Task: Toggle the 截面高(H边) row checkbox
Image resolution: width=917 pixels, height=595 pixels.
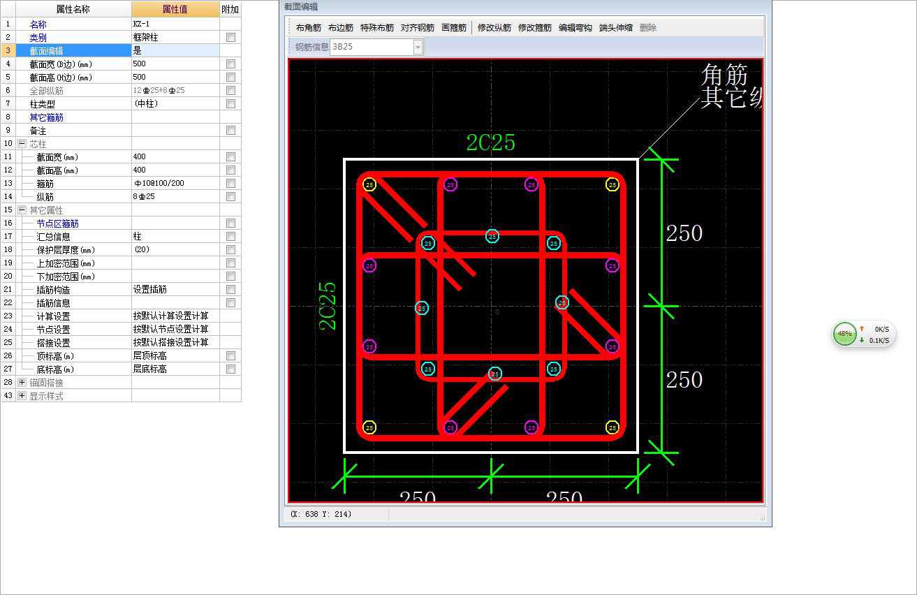Action: pyautogui.click(x=230, y=77)
